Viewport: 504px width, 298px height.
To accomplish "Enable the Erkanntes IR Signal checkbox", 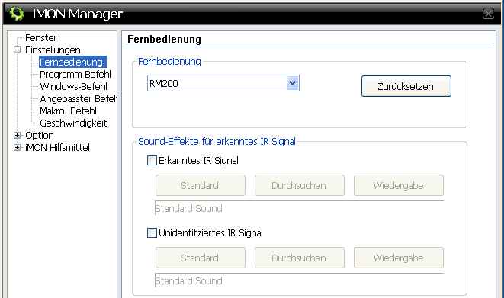I will (x=152, y=160).
